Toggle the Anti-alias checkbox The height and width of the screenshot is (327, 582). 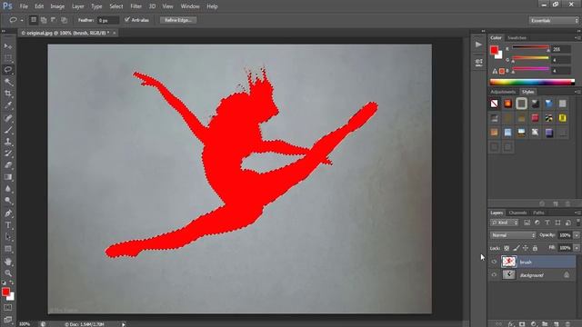(127, 20)
